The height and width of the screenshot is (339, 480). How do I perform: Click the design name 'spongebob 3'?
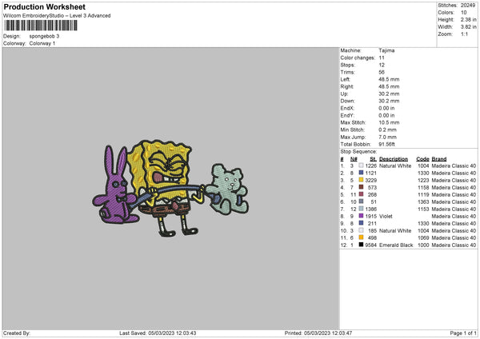(x=44, y=36)
